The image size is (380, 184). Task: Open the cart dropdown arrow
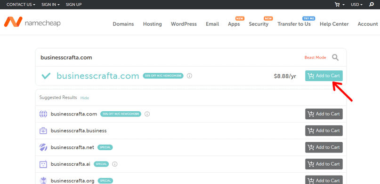click(344, 5)
